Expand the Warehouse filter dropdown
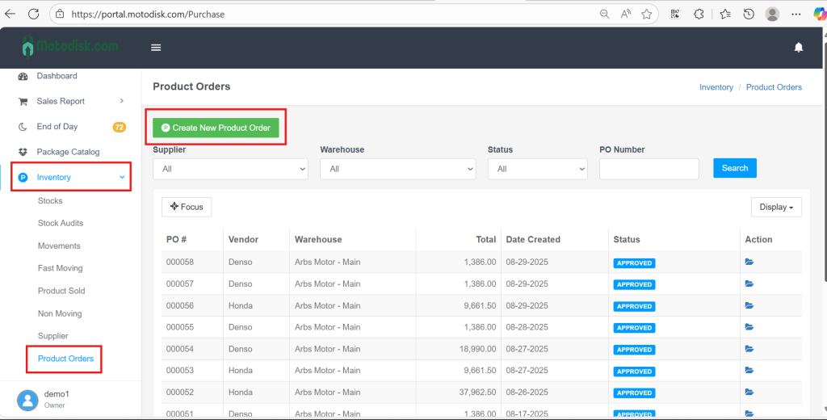Screen dimensions: 827x420 point(397,169)
